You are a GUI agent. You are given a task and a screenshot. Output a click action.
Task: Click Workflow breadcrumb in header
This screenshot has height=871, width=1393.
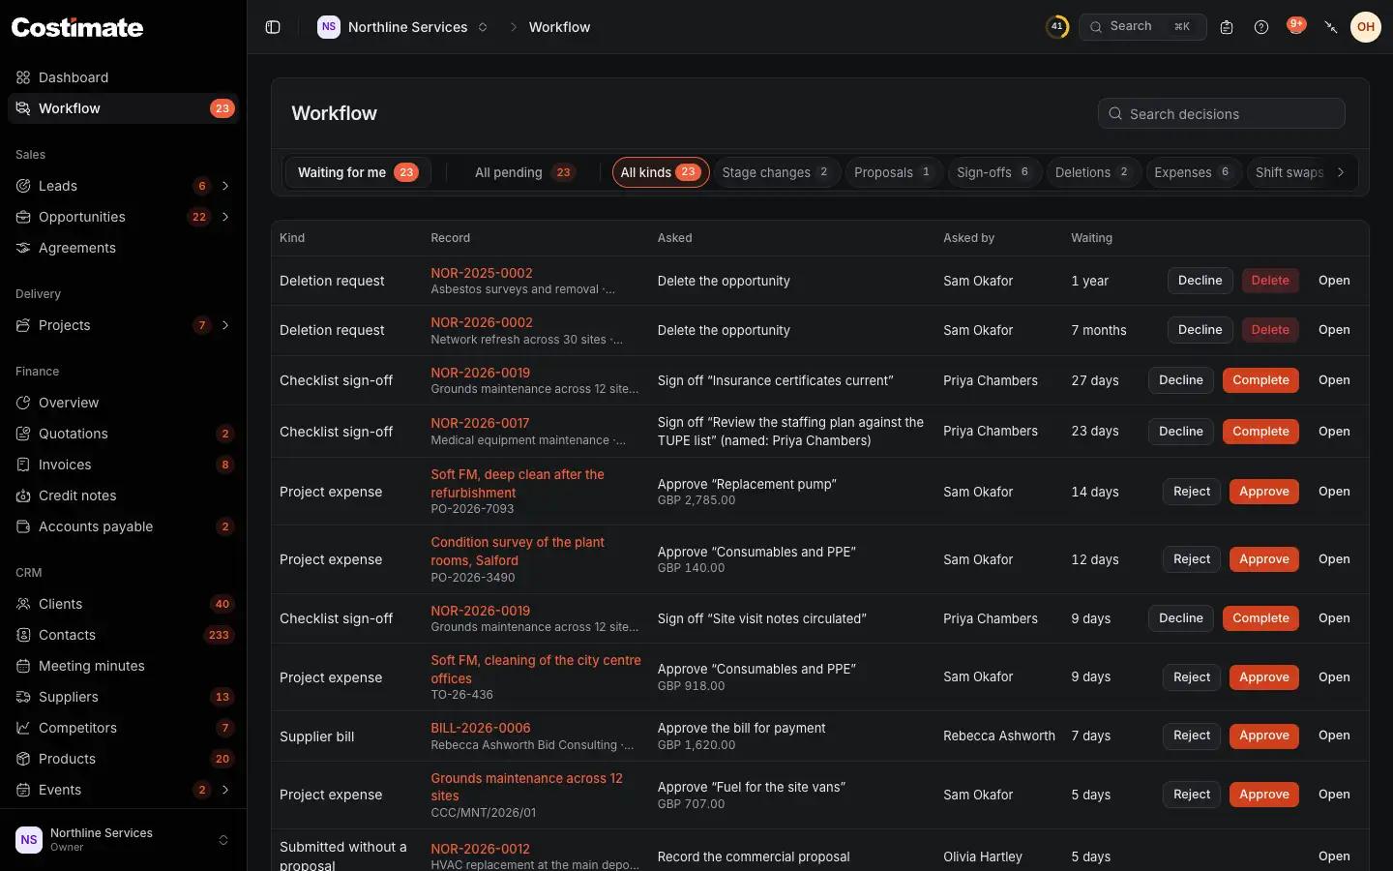click(x=559, y=27)
